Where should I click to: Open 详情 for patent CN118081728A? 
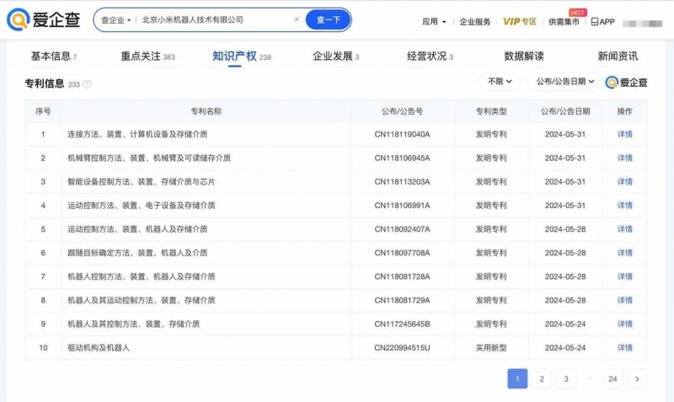624,276
